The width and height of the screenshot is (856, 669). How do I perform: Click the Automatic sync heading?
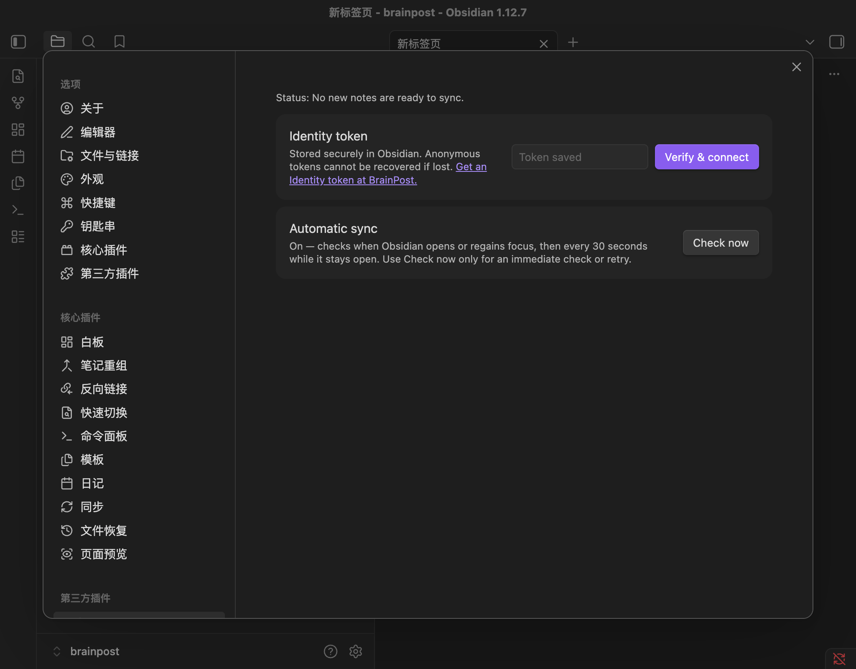point(333,228)
